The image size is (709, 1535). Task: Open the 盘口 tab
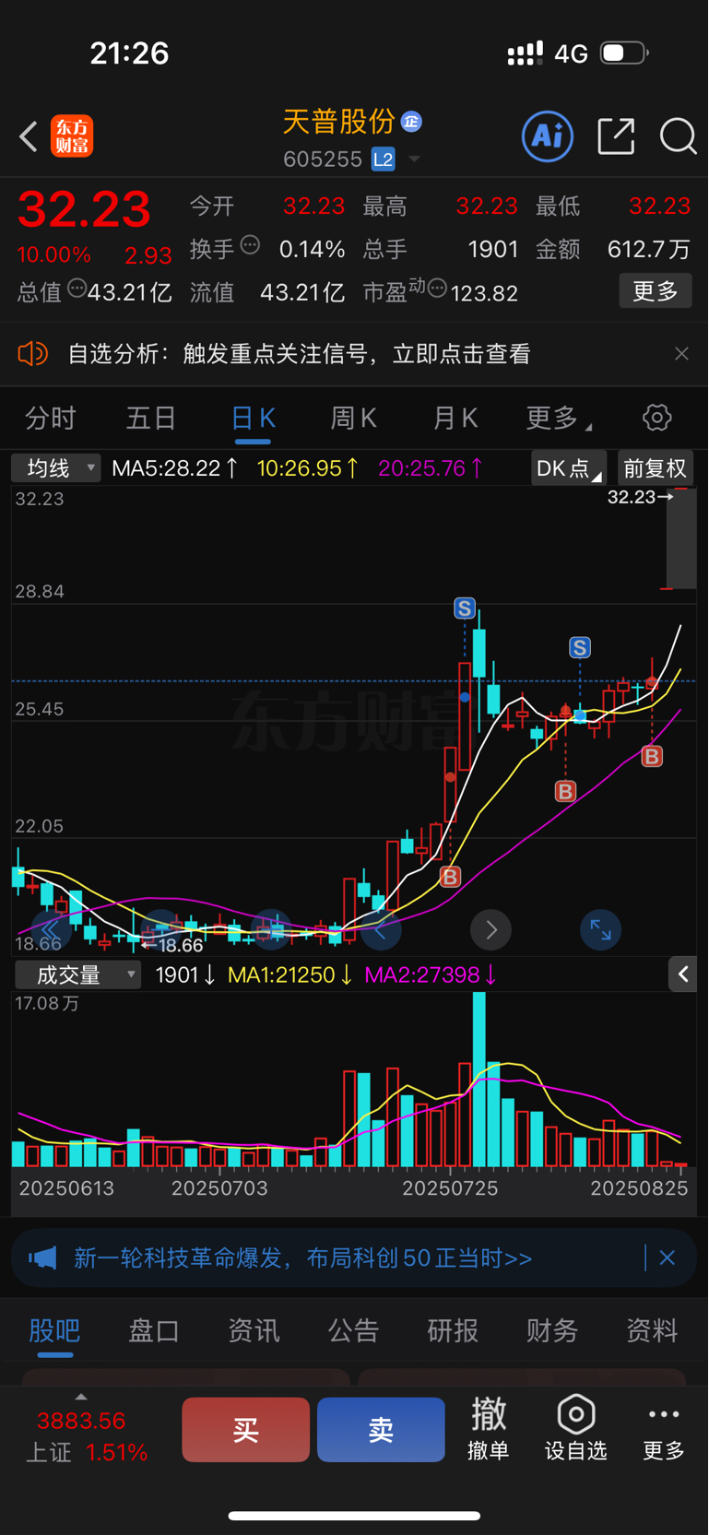[154, 1330]
